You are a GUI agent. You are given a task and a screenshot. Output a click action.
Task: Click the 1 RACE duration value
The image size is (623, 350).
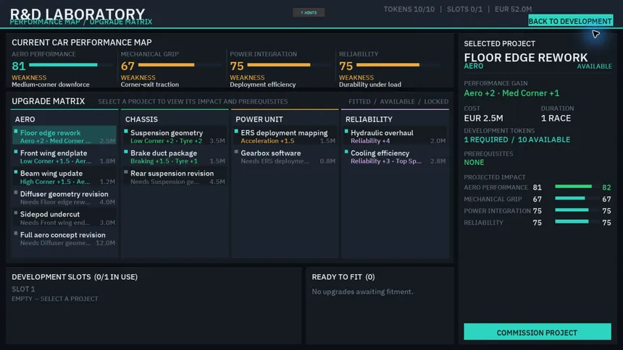(556, 119)
